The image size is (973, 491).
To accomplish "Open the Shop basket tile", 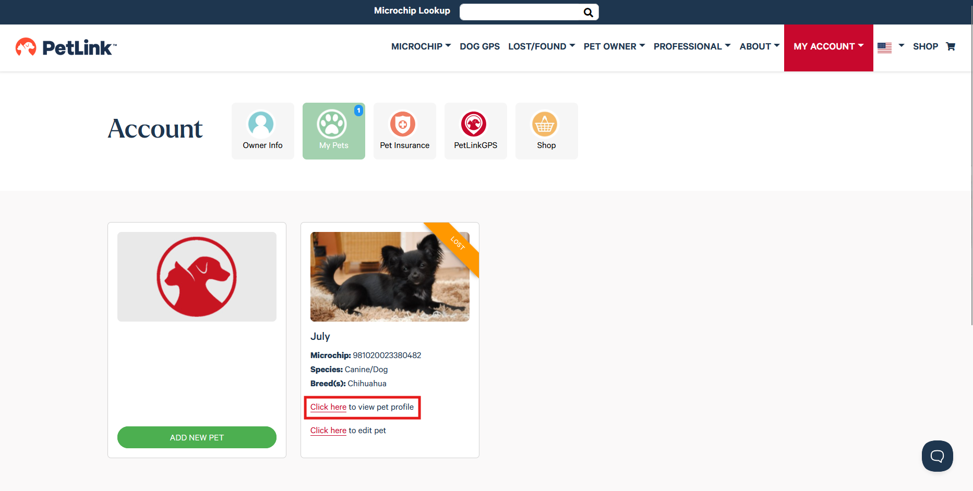I will pos(546,131).
